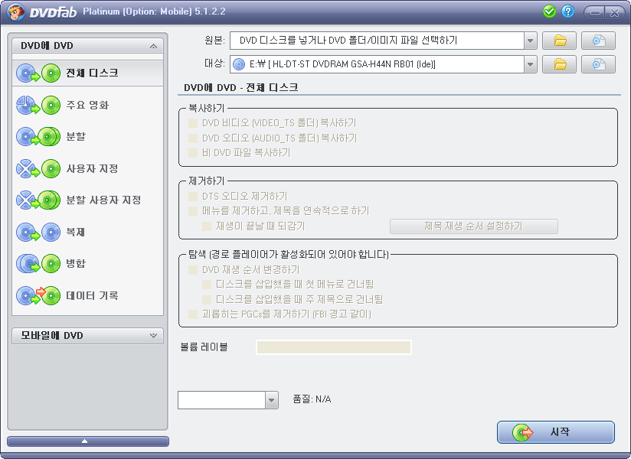Viewport: 631px width, 459px height.
Task: Toggle 디스크를 삽입했을 때 주 제목으로 건너뜀
Action: tap(207, 299)
